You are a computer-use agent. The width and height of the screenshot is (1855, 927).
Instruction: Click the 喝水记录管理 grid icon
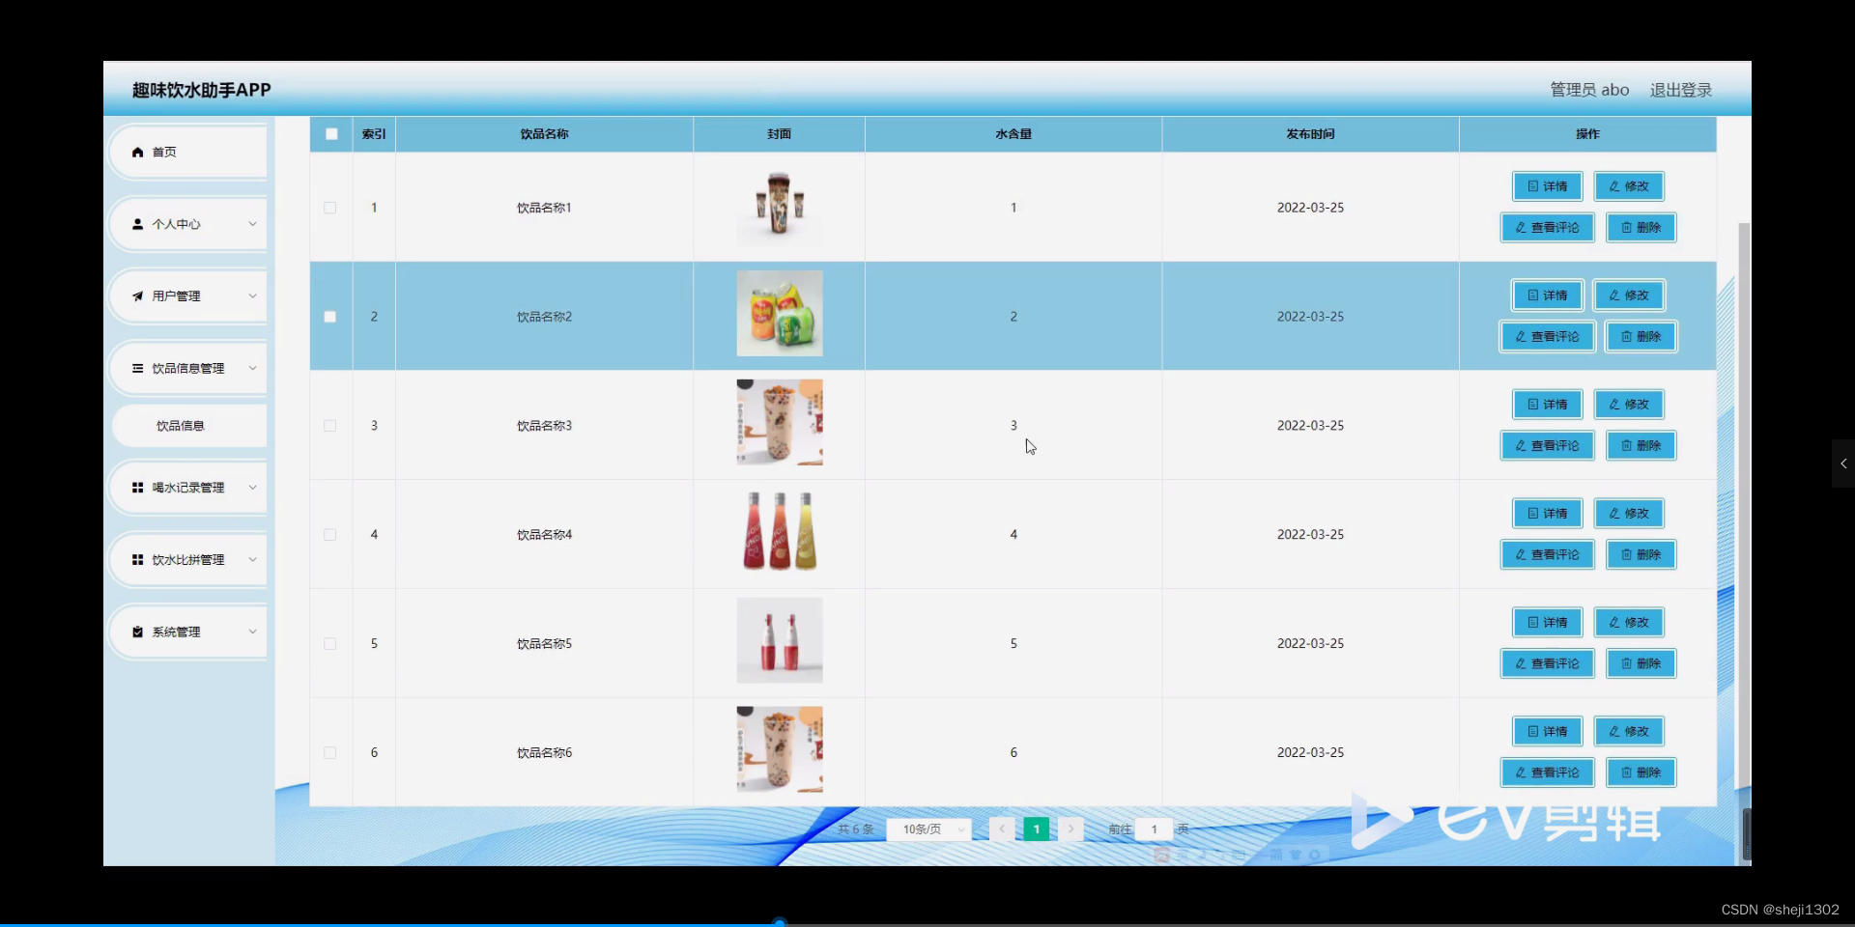tap(138, 487)
